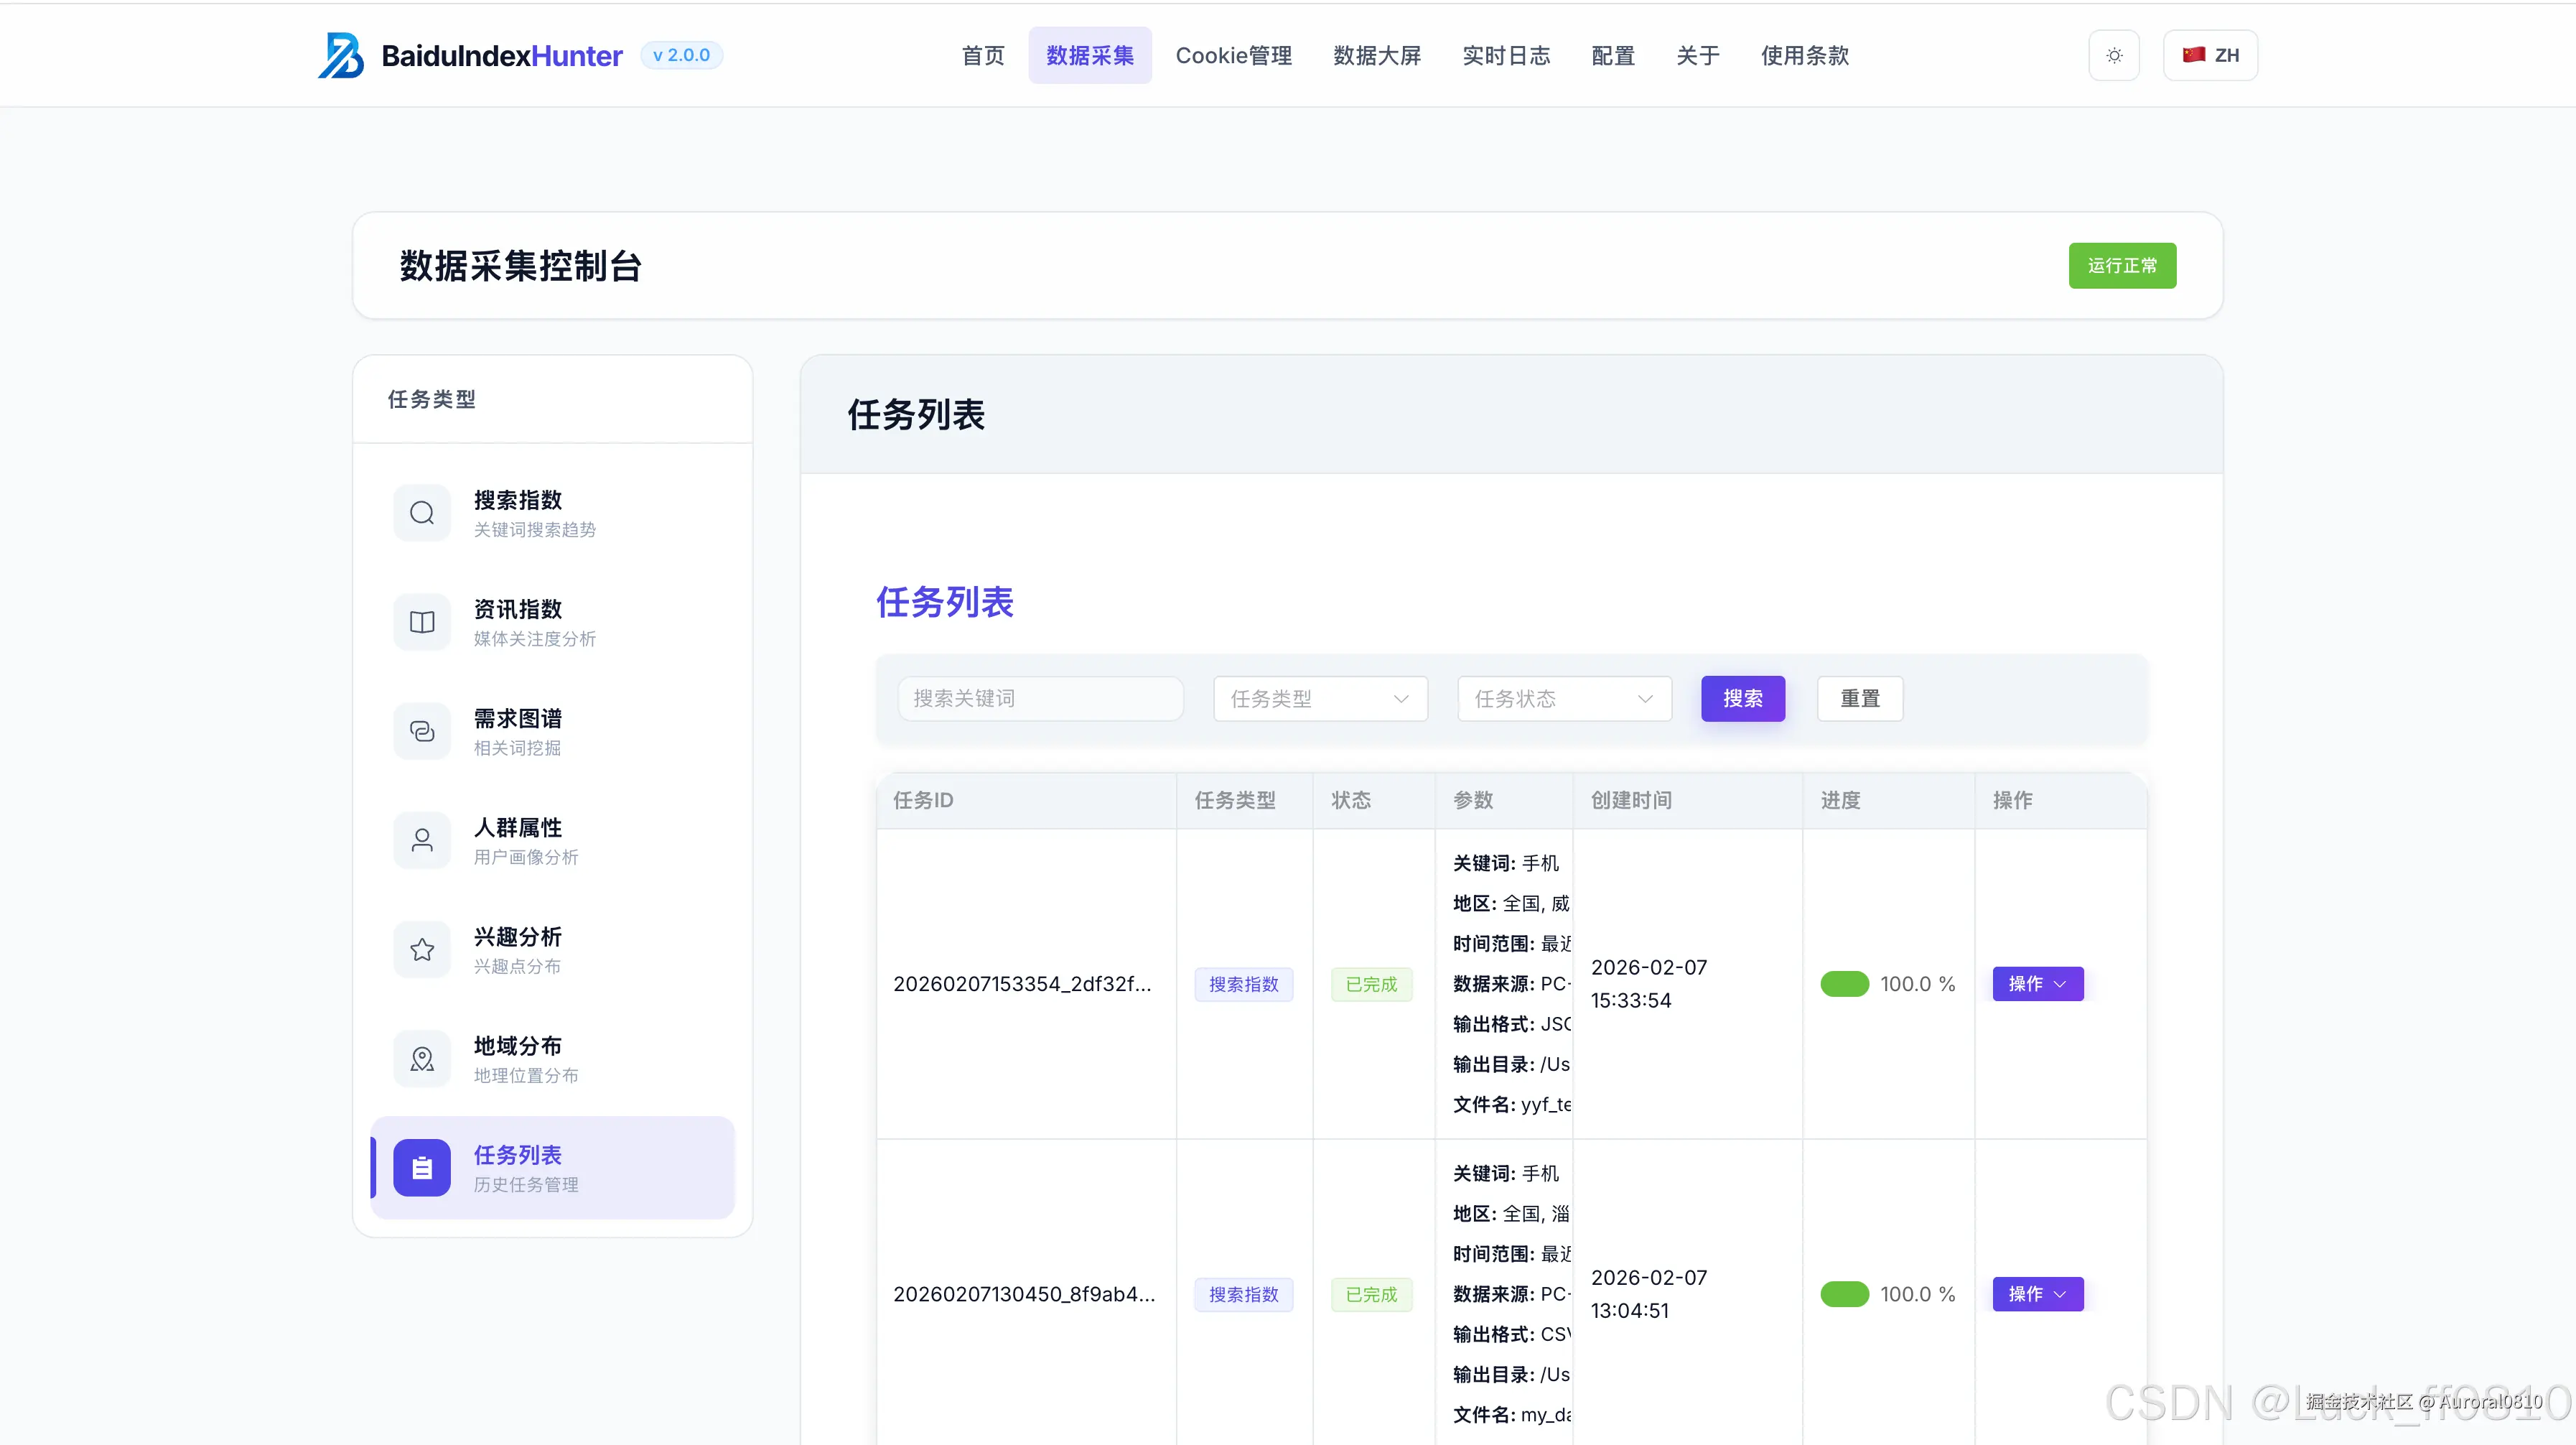Select the 兴趣分析 star icon
Screen dimensions: 2576x1445
421,949
